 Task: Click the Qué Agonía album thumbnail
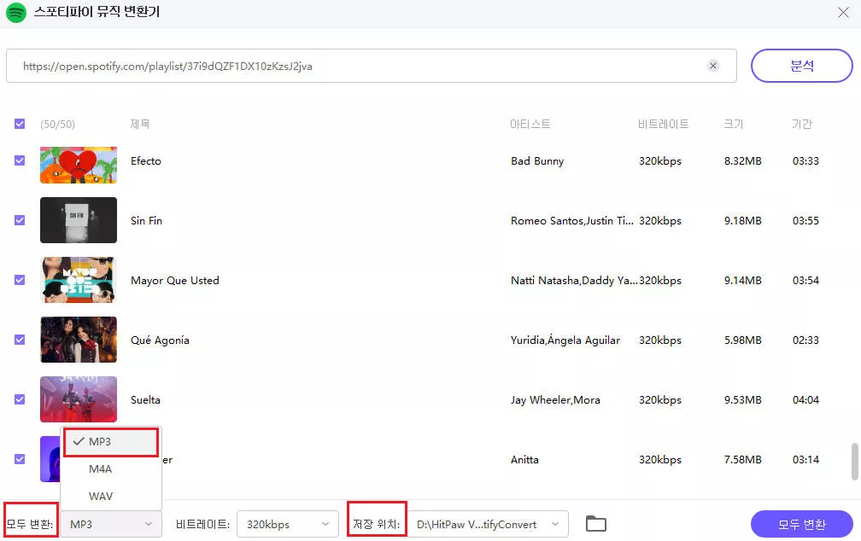pos(79,340)
